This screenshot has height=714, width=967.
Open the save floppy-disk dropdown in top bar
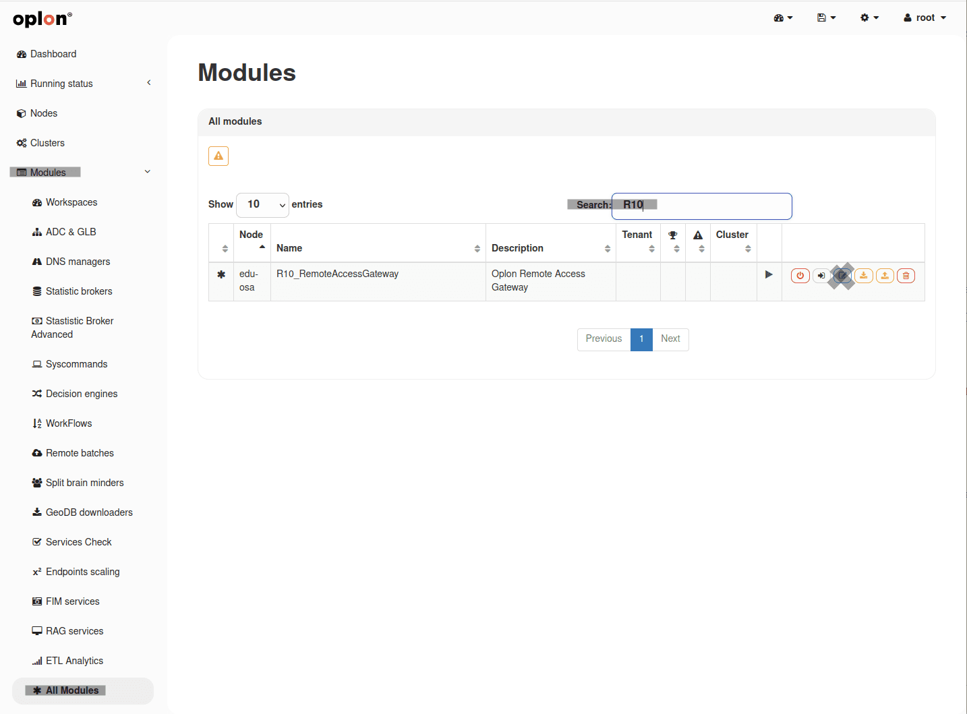point(826,18)
